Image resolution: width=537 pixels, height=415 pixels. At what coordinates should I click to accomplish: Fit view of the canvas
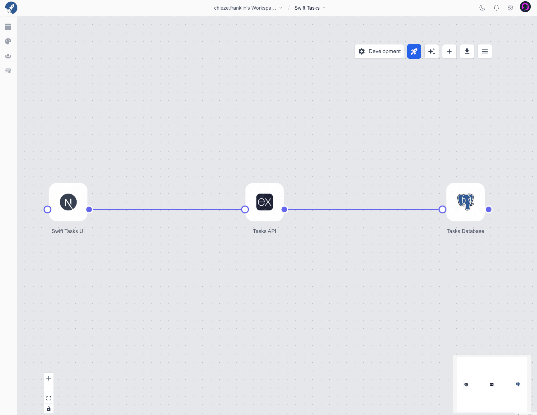[49, 398]
